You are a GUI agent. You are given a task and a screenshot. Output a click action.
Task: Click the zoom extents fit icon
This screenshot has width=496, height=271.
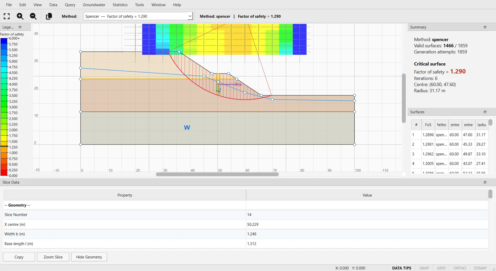(7, 16)
